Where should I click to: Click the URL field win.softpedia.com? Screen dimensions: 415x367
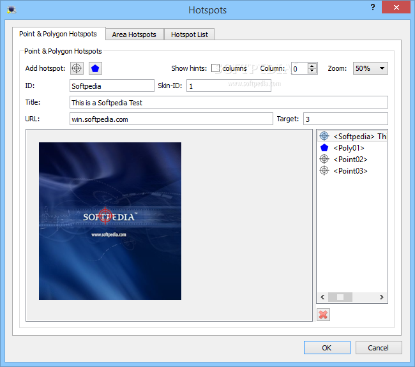coord(171,119)
